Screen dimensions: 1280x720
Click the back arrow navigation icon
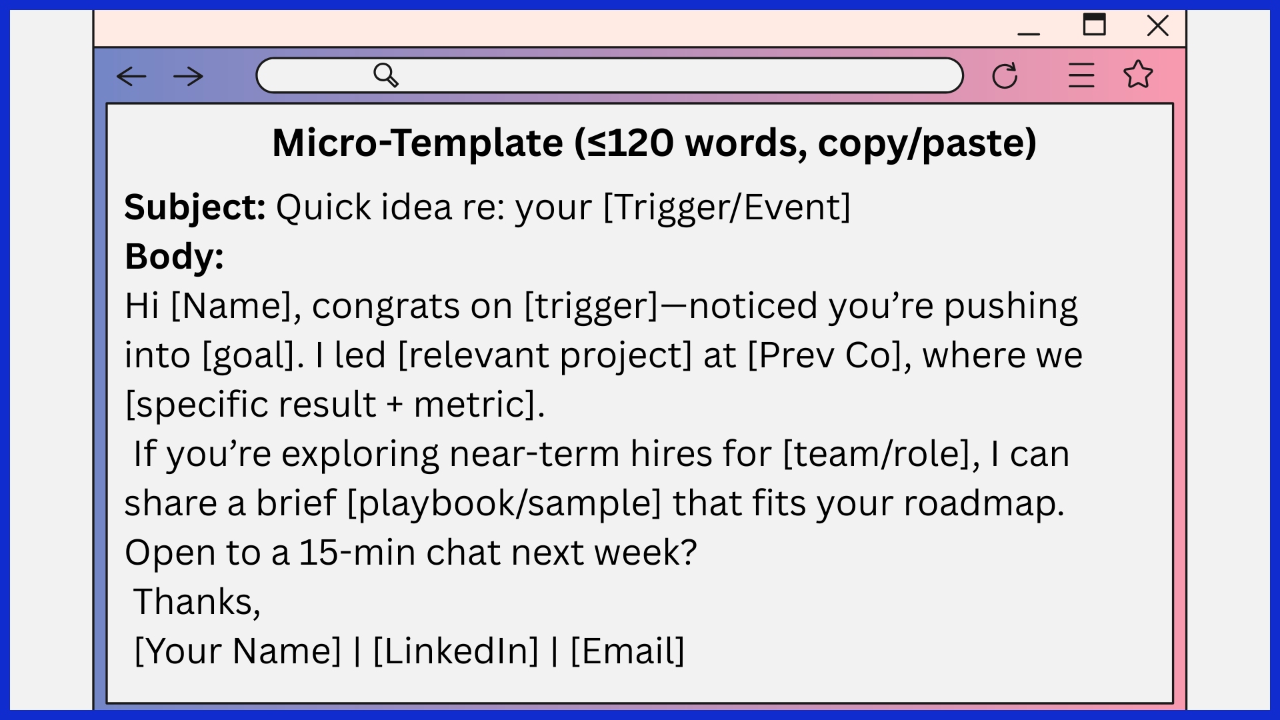pyautogui.click(x=131, y=76)
